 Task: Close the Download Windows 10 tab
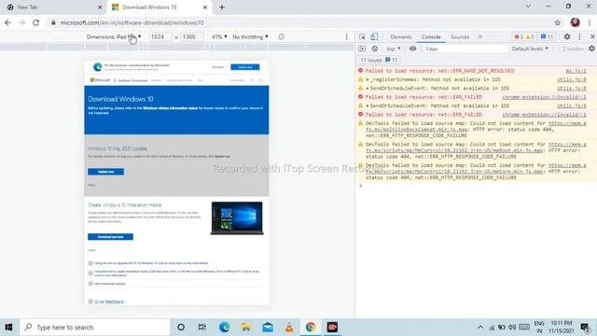point(205,7)
